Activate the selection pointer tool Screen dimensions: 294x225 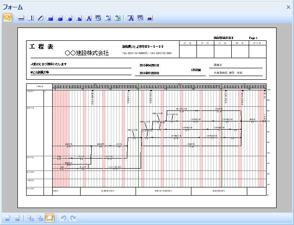click(7, 18)
